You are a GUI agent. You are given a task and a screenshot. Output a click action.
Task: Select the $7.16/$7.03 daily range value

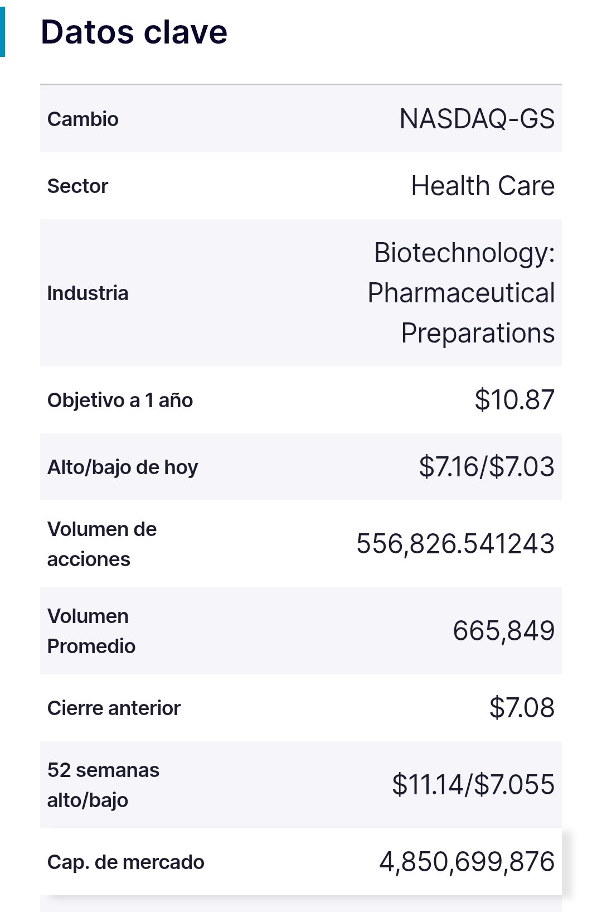coord(487,467)
